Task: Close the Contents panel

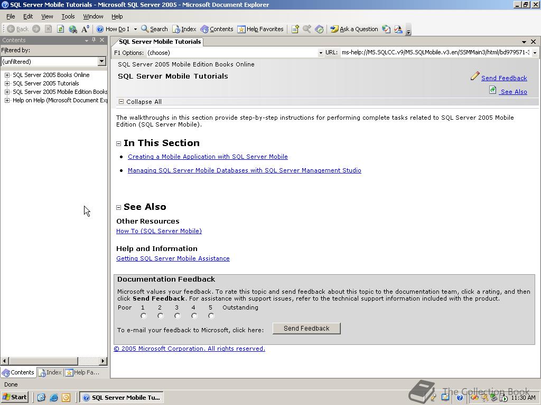Action: (x=102, y=40)
